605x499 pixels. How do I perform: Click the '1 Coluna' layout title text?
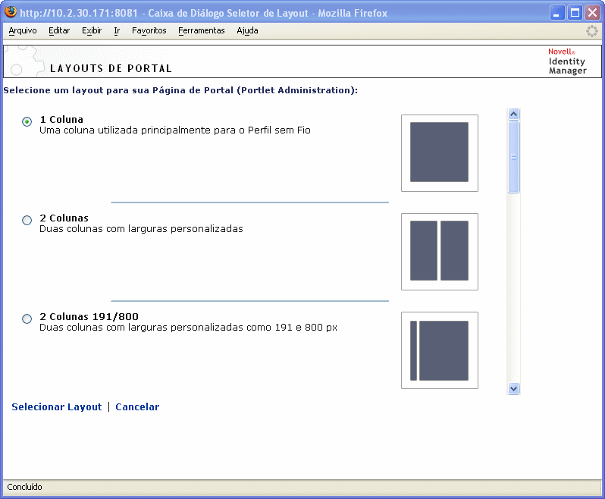[61, 119]
